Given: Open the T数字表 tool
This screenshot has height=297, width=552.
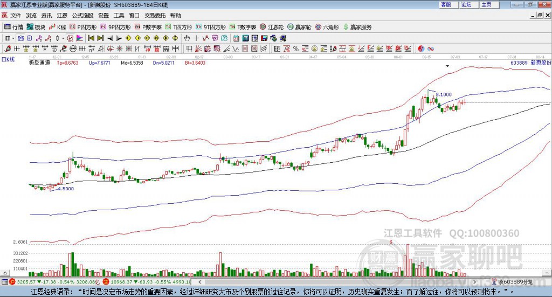Looking at the screenshot, I should (x=243, y=27).
